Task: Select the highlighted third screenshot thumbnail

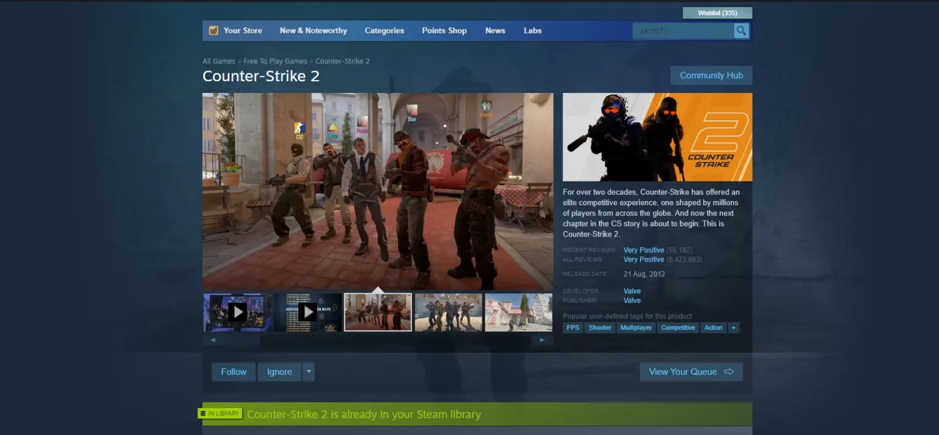Action: (x=378, y=312)
